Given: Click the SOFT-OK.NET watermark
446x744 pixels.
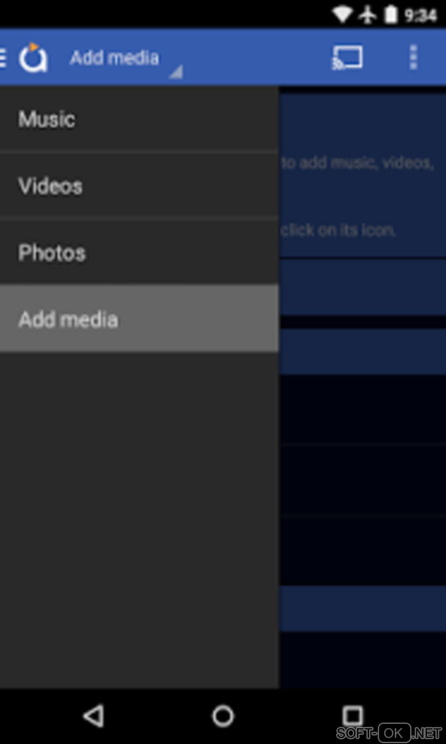Looking at the screenshot, I should tap(389, 733).
